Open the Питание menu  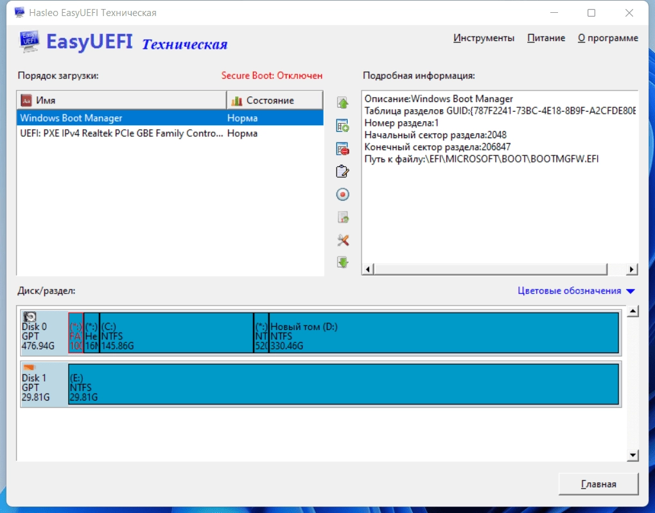[546, 38]
